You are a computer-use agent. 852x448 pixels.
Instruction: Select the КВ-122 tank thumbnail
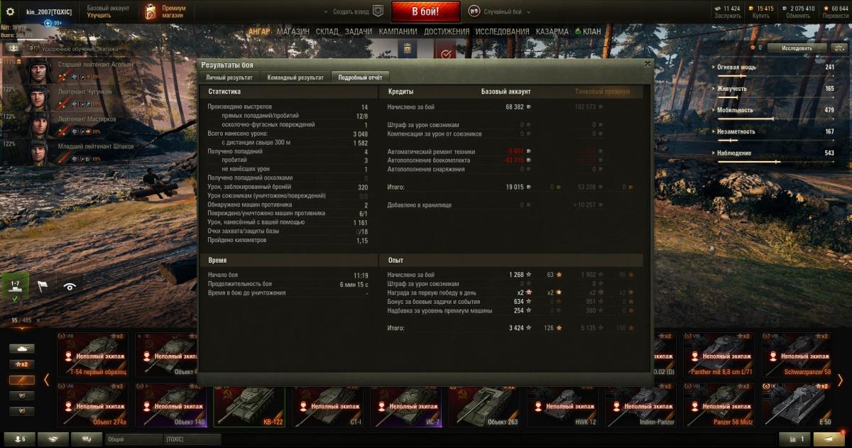click(249, 406)
